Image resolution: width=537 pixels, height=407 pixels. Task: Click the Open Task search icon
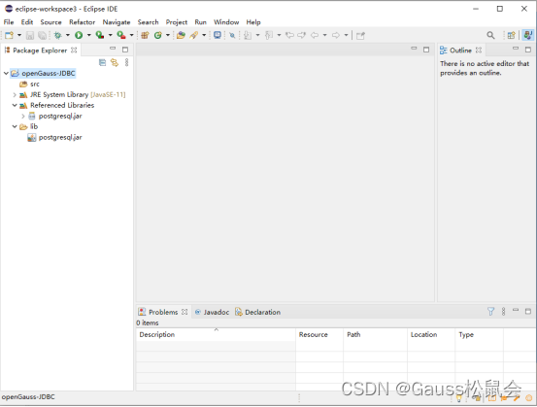pos(194,35)
